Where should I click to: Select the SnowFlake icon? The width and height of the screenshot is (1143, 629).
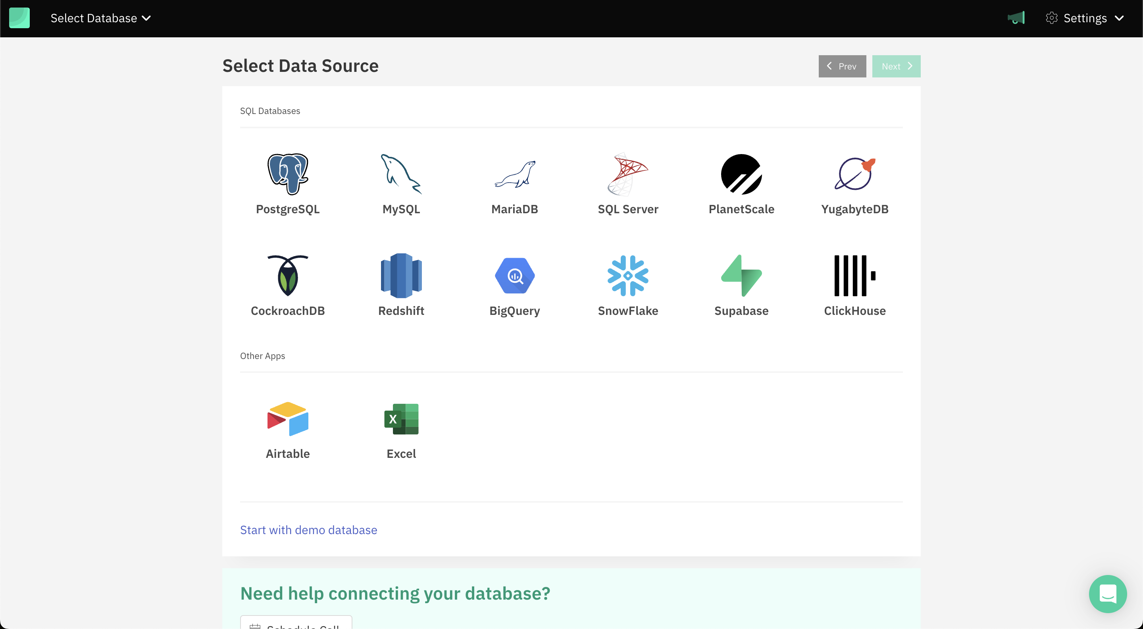pos(628,276)
